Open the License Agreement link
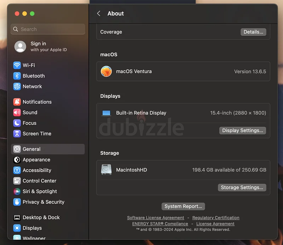This screenshot has height=245, width=283. [215, 224]
